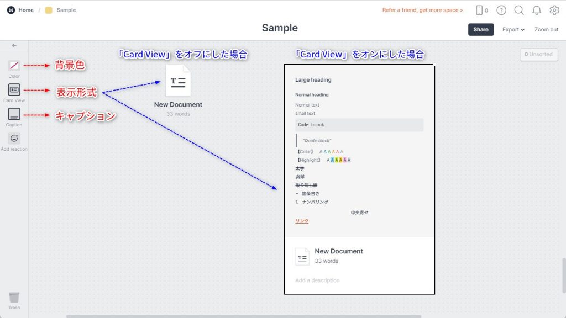Click the horizontal scrollbar at the bottom
The image size is (566, 318).
[x=244, y=316]
